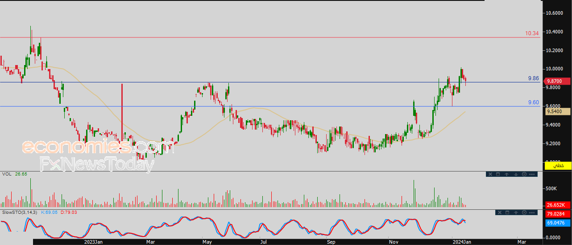Click the 0.0000 stochastic axis label

[554, 237]
